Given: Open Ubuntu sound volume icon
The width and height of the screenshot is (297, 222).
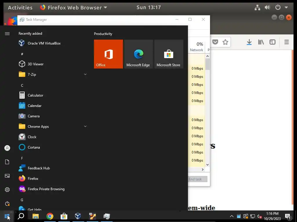Looking at the screenshot, I should [x=267, y=8].
